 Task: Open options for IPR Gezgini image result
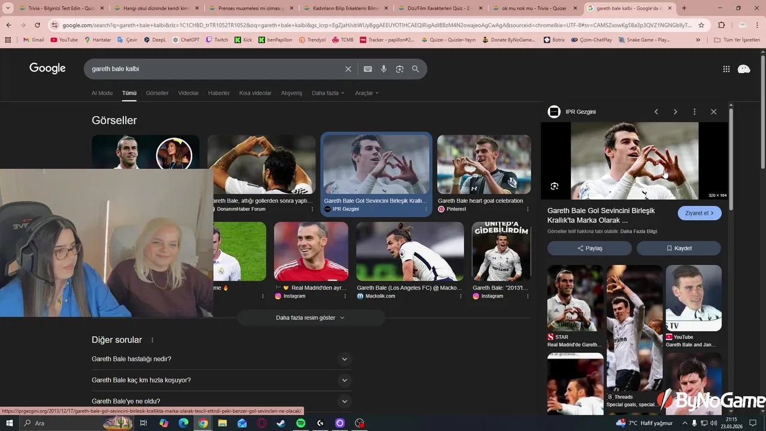point(426,210)
